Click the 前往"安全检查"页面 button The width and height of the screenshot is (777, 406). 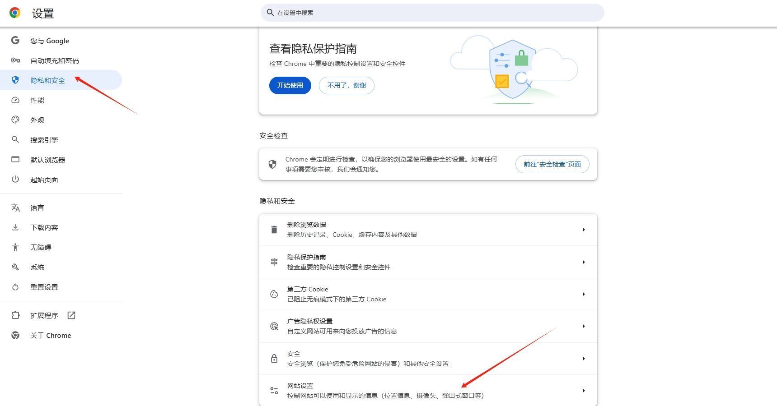552,164
